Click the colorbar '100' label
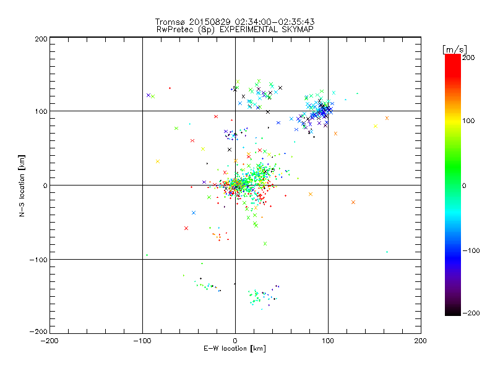 pyautogui.click(x=468, y=121)
